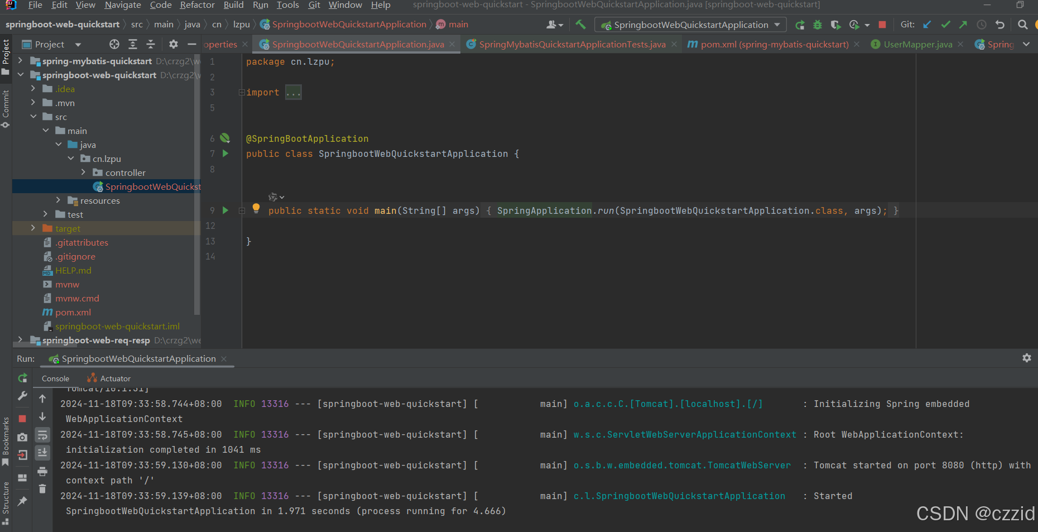The image size is (1038, 532).
Task: Expand the controller package
Action: tap(83, 172)
